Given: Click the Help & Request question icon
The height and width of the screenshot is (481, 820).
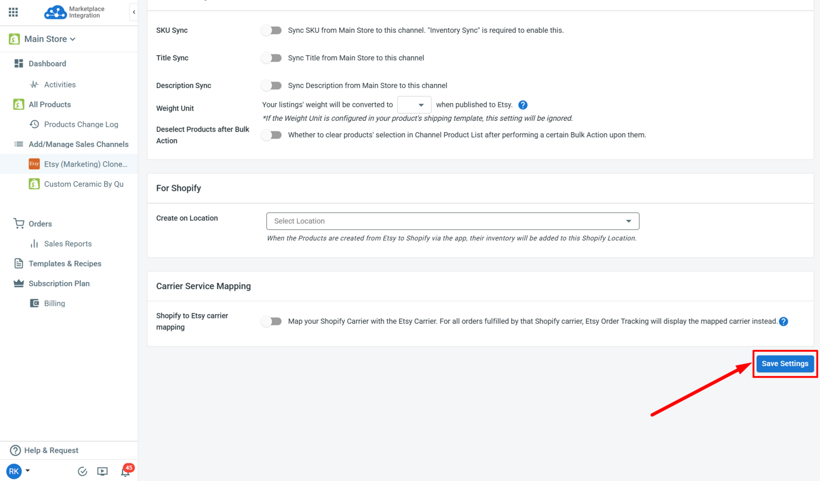Looking at the screenshot, I should coord(15,450).
